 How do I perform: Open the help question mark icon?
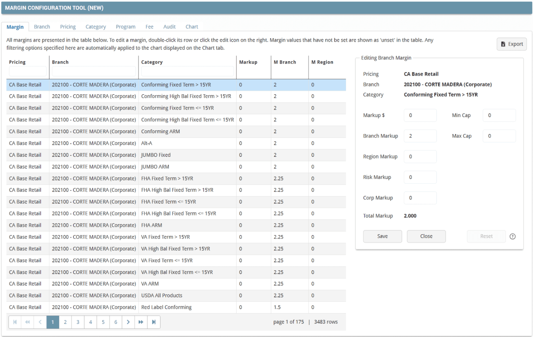tap(513, 236)
